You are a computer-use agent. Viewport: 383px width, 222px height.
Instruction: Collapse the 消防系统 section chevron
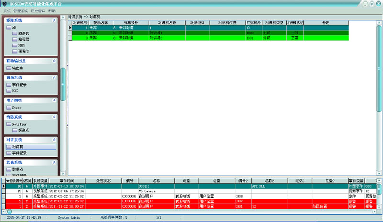coord(54,117)
